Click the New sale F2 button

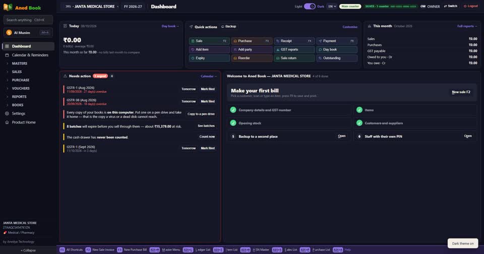click(461, 92)
